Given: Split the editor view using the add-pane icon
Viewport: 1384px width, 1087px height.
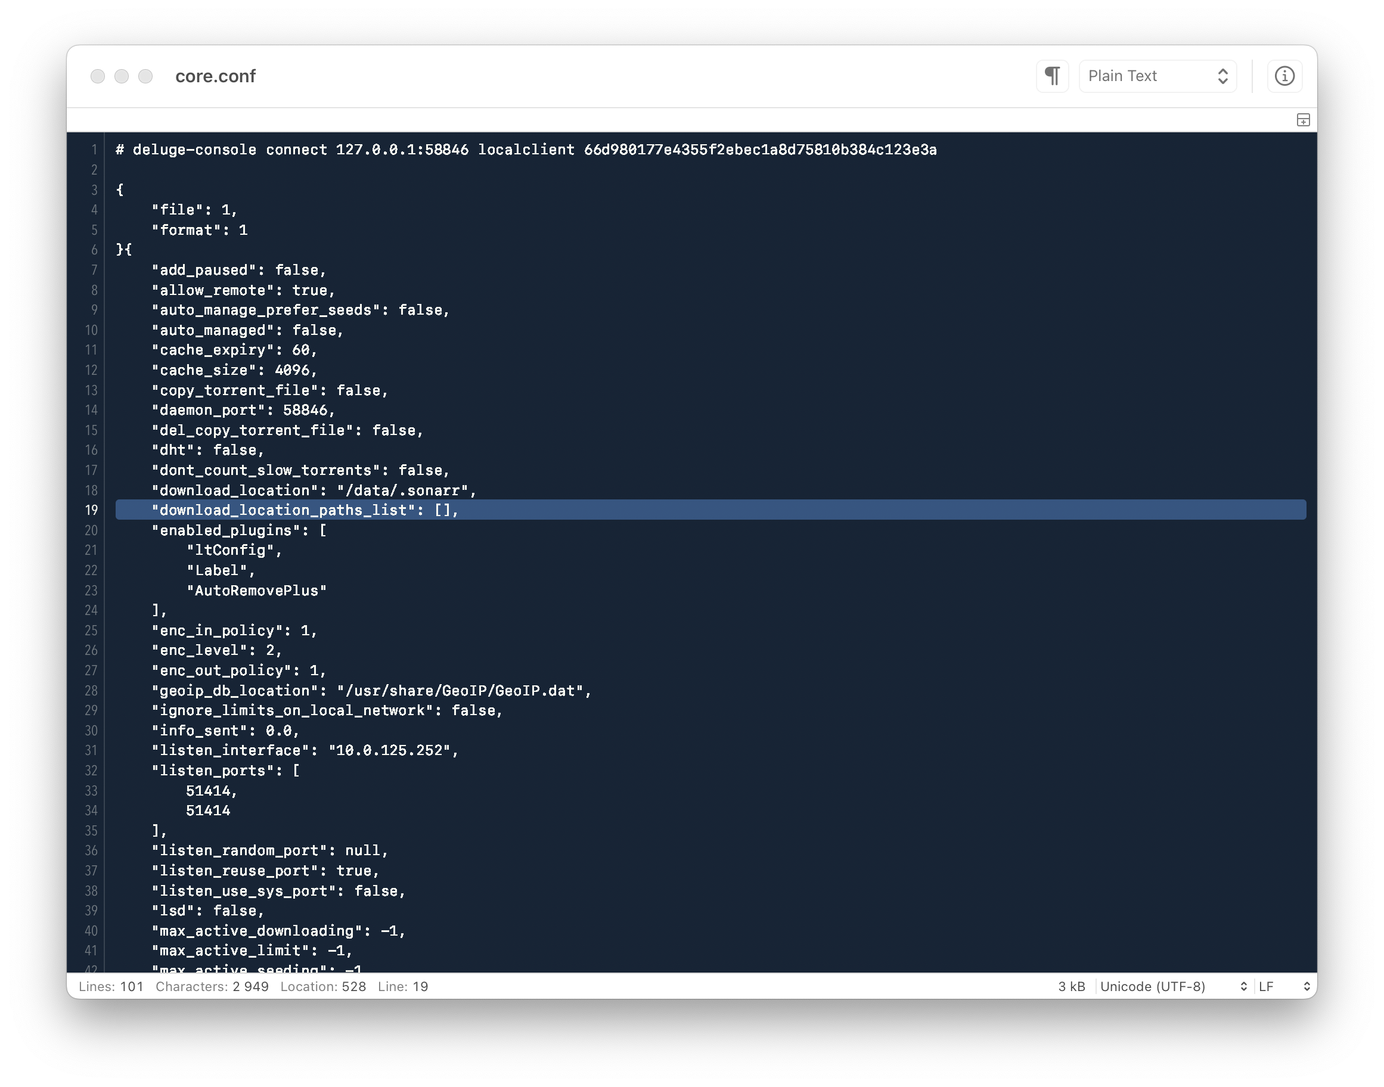Looking at the screenshot, I should (1303, 120).
